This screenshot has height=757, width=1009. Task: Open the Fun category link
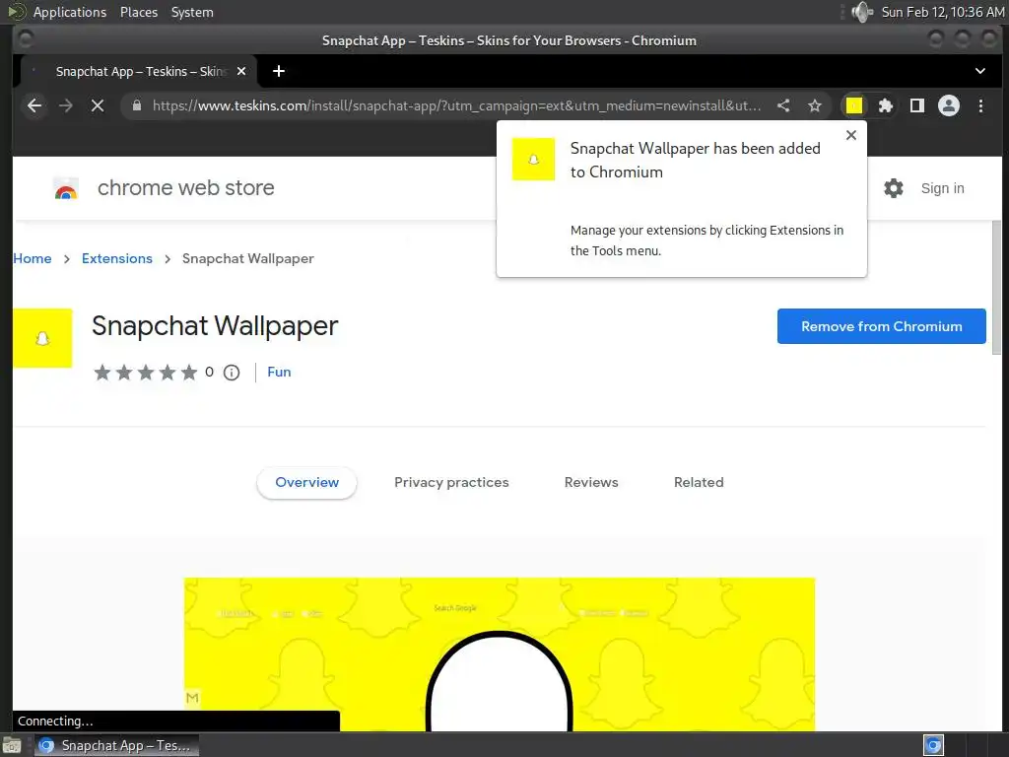click(279, 372)
